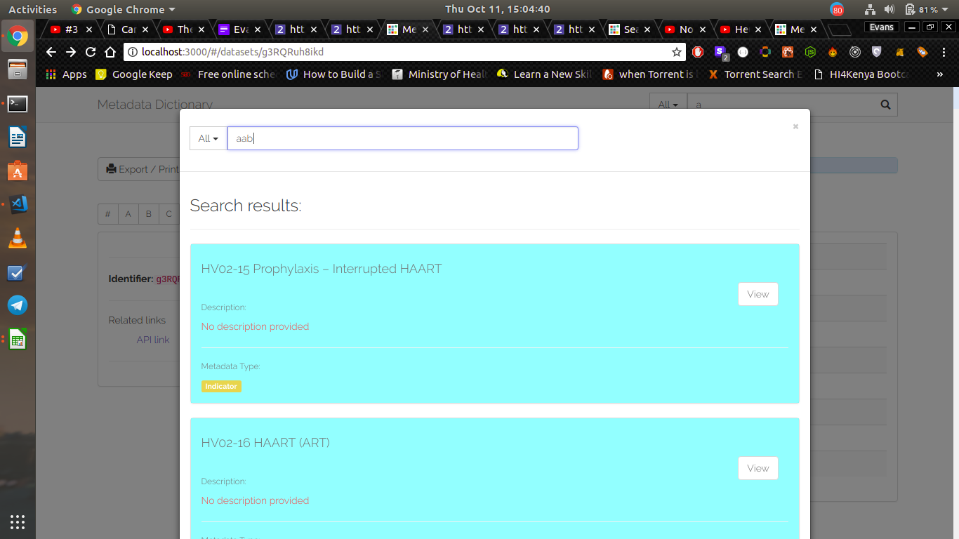Click the page scrollbar on right edge
The width and height of the screenshot is (959, 539).
[955, 312]
